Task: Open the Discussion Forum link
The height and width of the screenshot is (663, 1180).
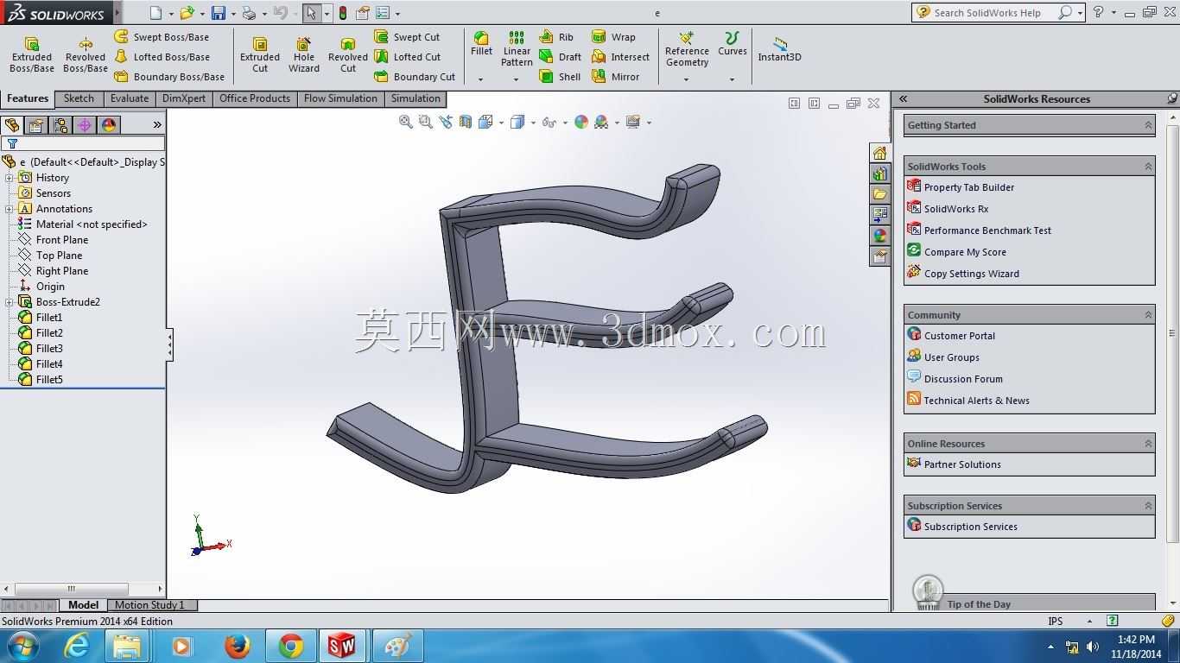Action: pyautogui.click(x=955, y=379)
